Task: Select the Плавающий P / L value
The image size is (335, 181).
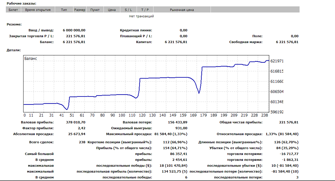Action: pos(184,36)
